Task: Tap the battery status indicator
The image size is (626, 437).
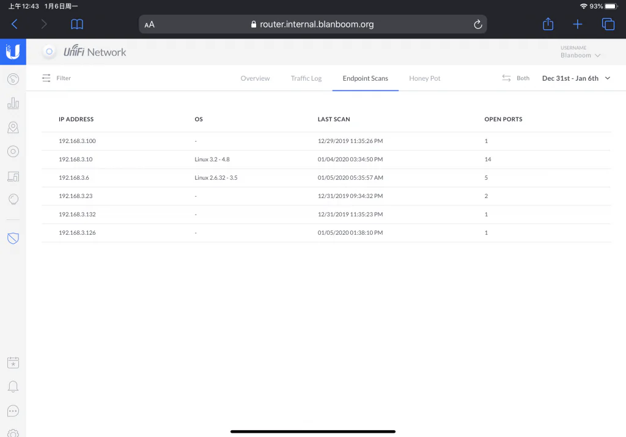Action: pos(611,6)
